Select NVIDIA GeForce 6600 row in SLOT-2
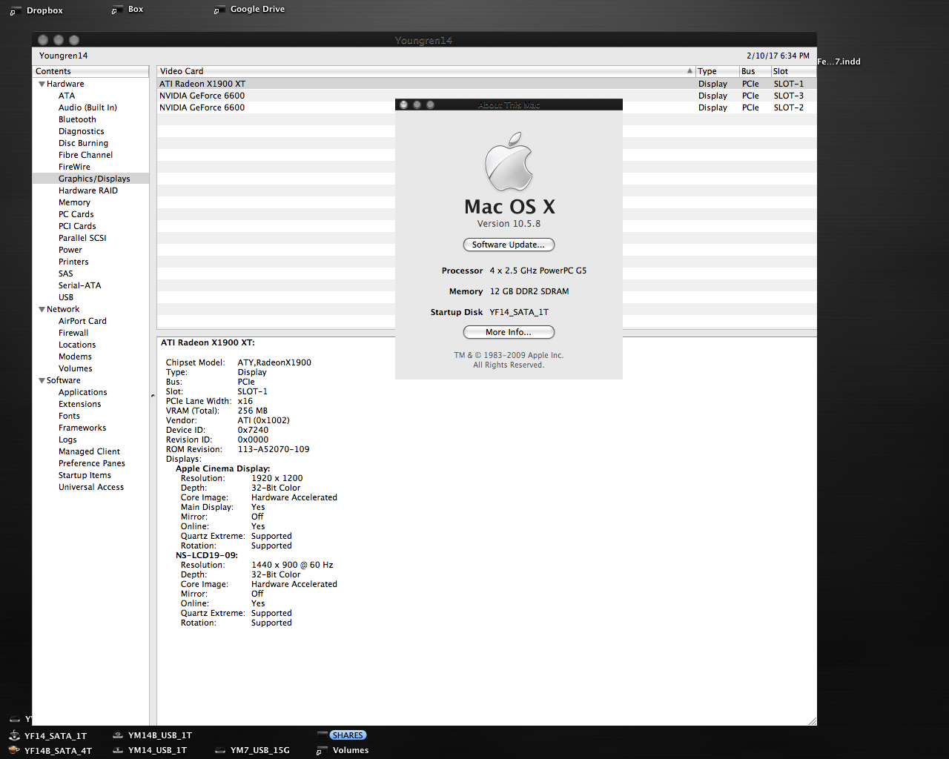949x759 pixels. tap(486, 107)
